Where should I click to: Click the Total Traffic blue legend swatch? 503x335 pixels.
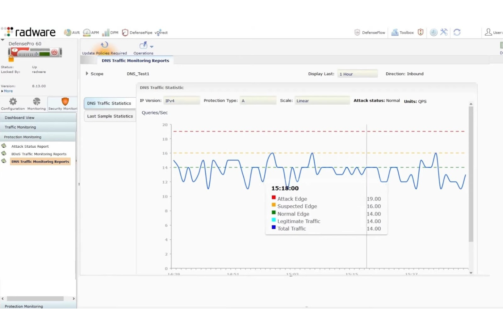pyautogui.click(x=274, y=227)
